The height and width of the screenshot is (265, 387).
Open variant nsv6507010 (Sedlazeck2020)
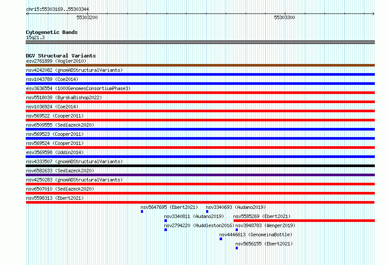point(60,189)
